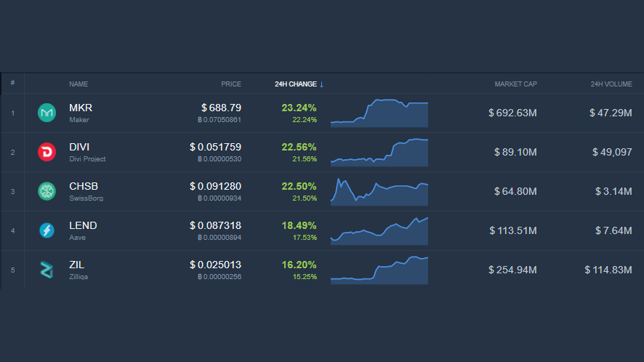This screenshot has height=362, width=644.
Task: Click the 0.07050861 BTC price
Action: pos(220,119)
